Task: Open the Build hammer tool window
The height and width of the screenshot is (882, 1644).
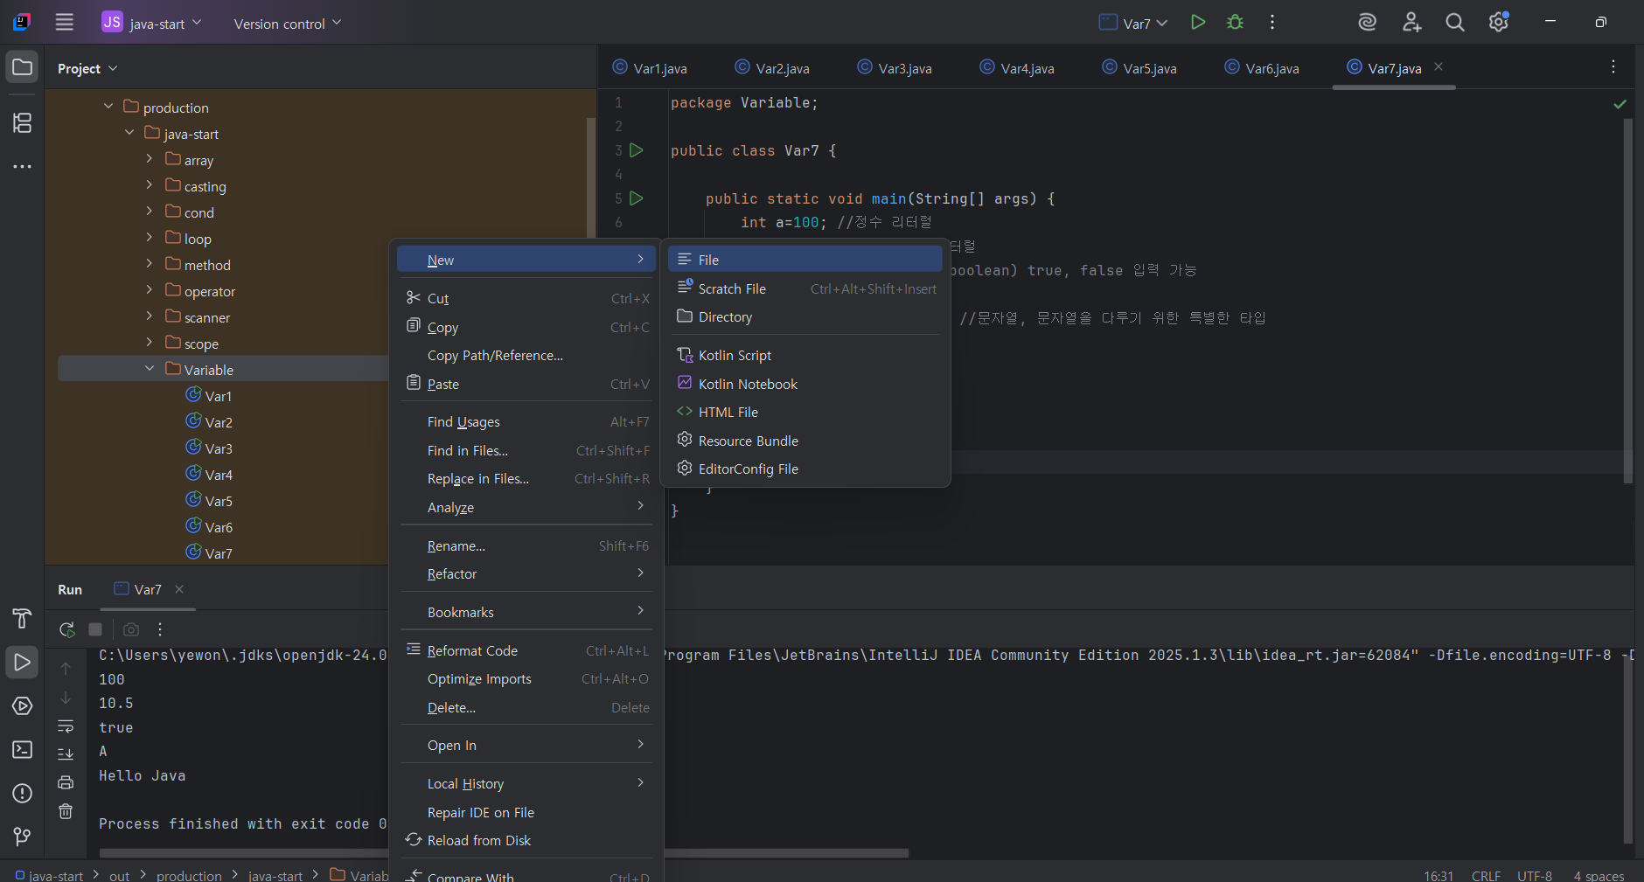Action: point(23,619)
